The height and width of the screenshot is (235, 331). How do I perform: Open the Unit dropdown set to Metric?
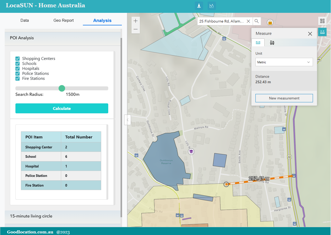point(284,62)
